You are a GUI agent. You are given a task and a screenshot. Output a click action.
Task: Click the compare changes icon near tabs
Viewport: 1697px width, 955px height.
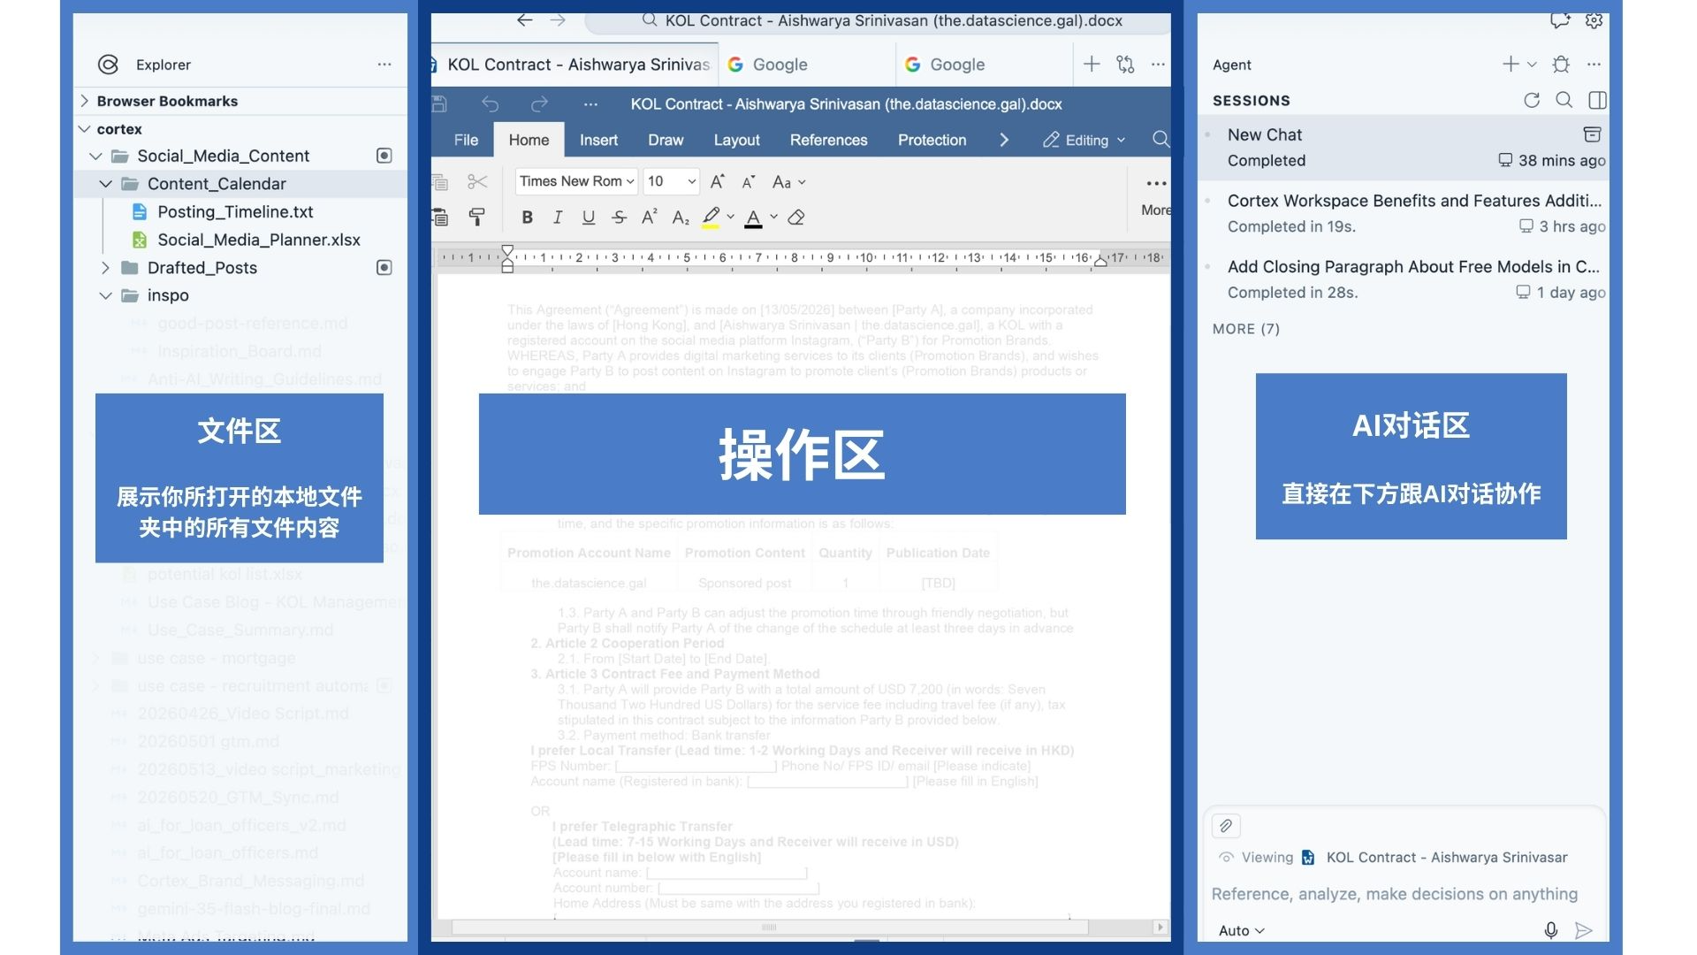coord(1125,65)
